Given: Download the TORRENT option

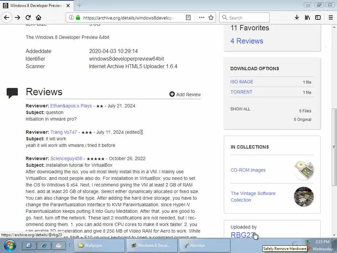Looking at the screenshot, I should 241,92.
